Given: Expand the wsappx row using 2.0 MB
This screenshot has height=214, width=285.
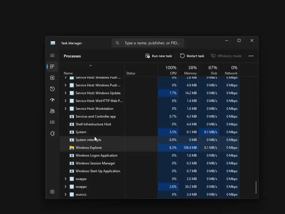Looking at the screenshot, I should coord(65,179).
